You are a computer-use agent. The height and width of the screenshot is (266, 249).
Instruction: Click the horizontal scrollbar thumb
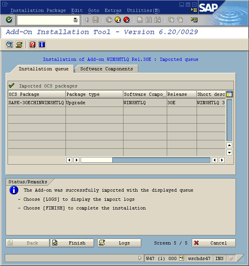(x=97, y=160)
